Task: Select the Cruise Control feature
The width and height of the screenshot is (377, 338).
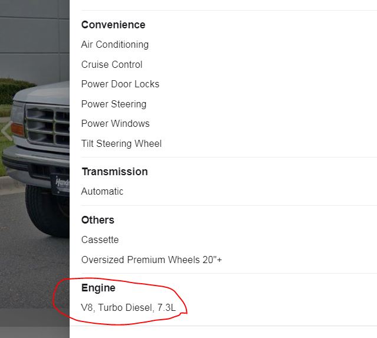Action: coord(112,64)
